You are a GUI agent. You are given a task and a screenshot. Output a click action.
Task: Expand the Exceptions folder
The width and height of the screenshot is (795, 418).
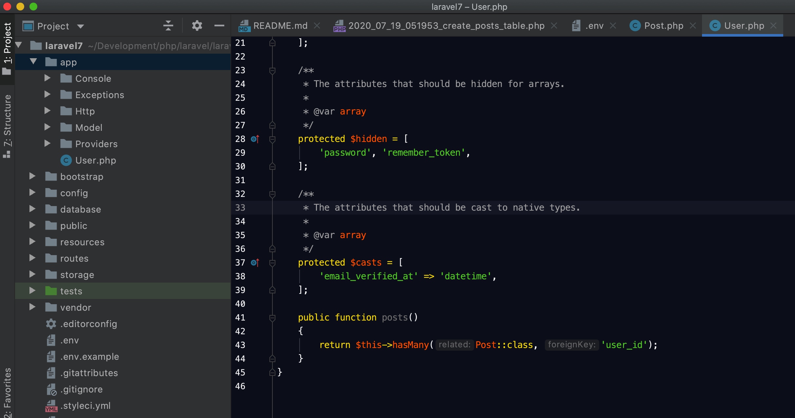coord(47,94)
